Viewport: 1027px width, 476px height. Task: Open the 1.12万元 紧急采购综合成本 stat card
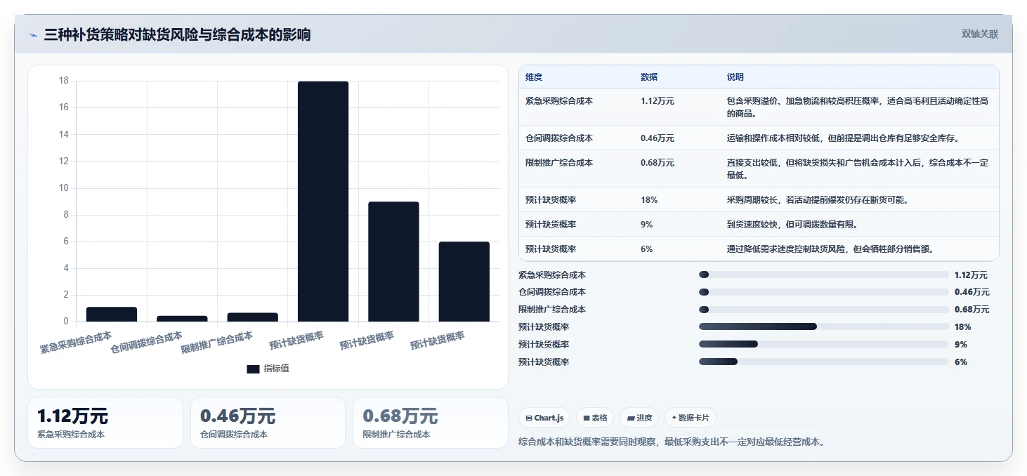[x=105, y=423]
